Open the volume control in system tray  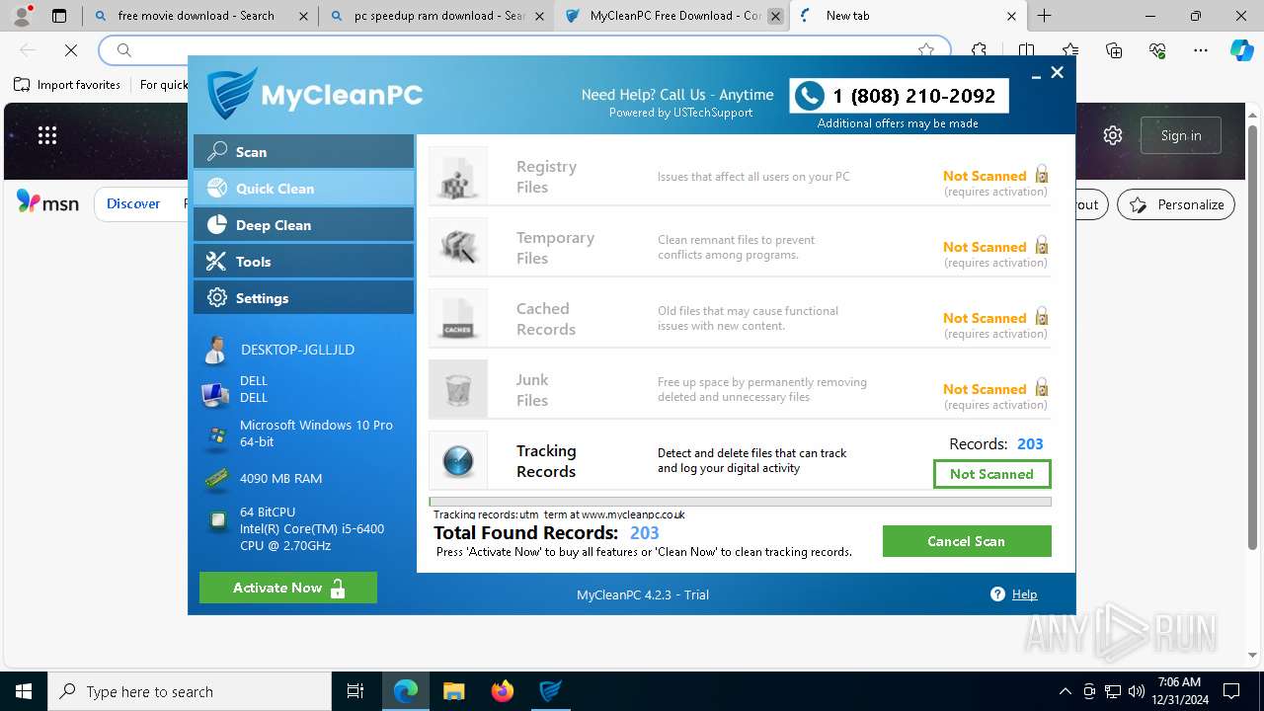(x=1137, y=691)
